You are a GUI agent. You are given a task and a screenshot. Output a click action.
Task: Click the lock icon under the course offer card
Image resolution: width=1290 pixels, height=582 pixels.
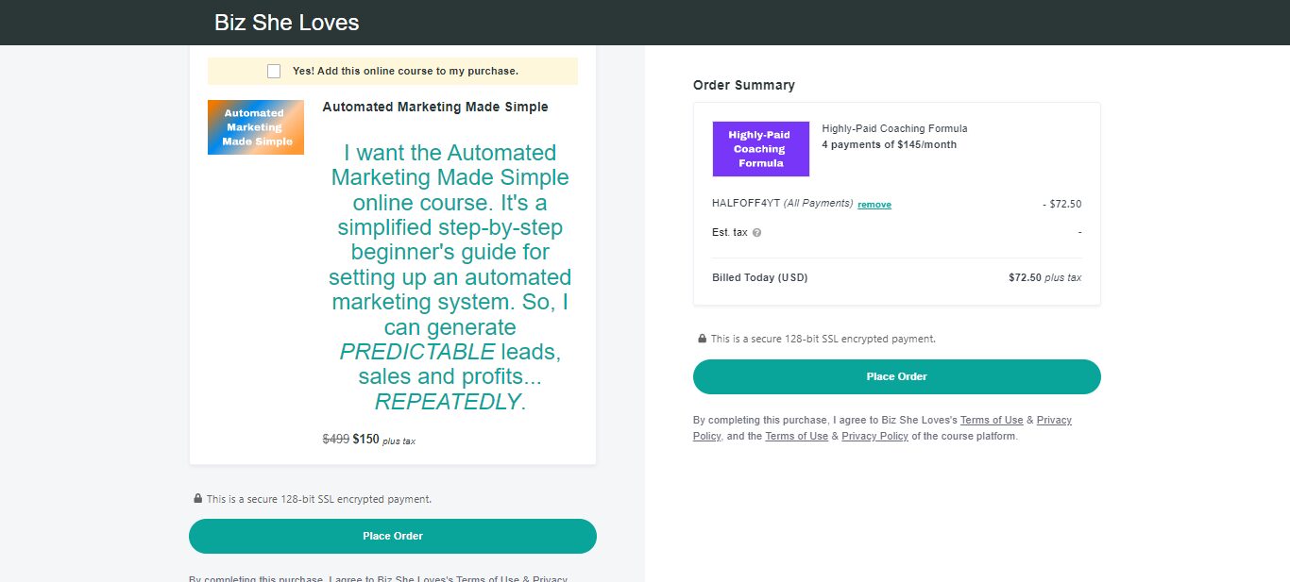[x=198, y=499]
